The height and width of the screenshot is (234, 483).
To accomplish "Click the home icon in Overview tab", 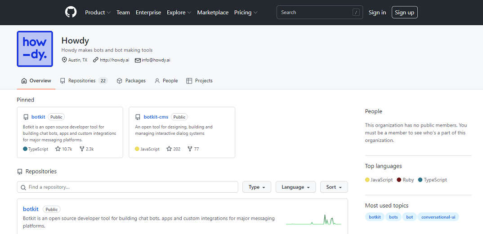I will point(24,81).
